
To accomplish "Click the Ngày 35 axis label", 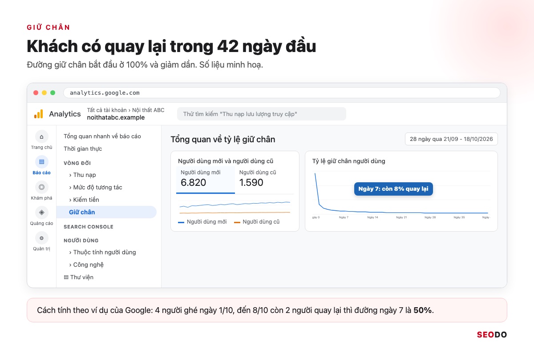I will pos(459,217).
